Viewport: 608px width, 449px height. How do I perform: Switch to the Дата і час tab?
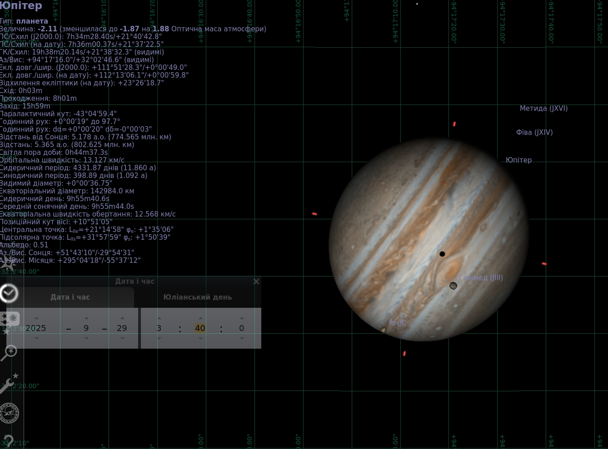coord(70,297)
